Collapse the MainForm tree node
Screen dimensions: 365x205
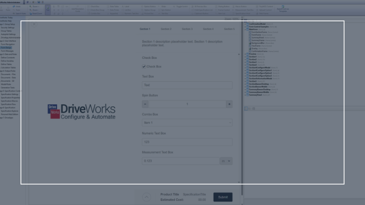click(x=245, y=29)
